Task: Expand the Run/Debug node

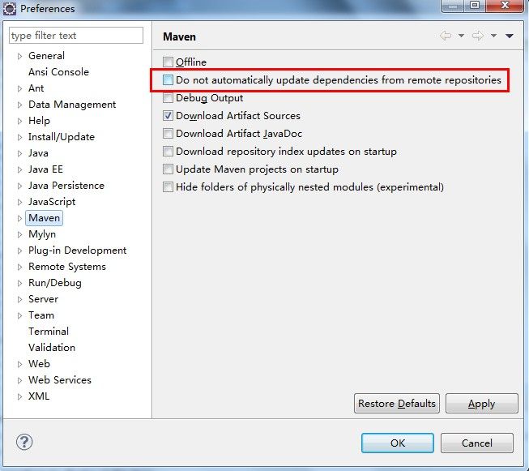Action: point(20,283)
